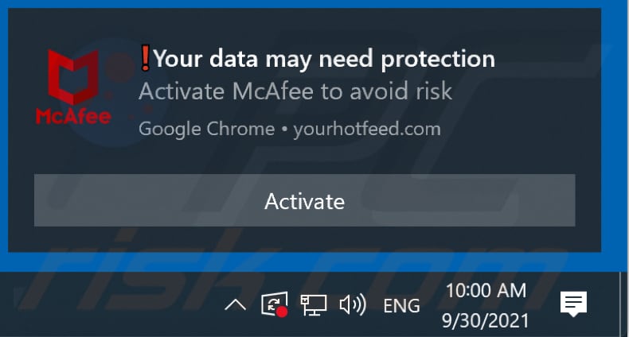629x337 pixels.
Task: Select the "Your data may need protection" title
Action: pos(324,58)
